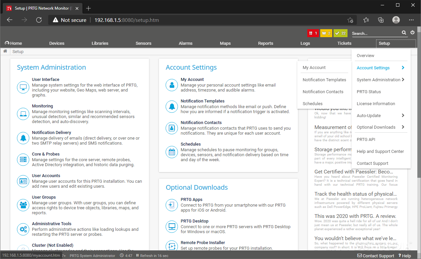Viewport: 421px width, 259px height.
Task: Click the Notification Contacts address book icon
Action: (172, 128)
